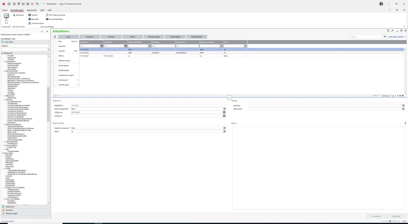Open Benutzer settings in the ribbon
408x224 pixels.
pyautogui.click(x=34, y=19)
